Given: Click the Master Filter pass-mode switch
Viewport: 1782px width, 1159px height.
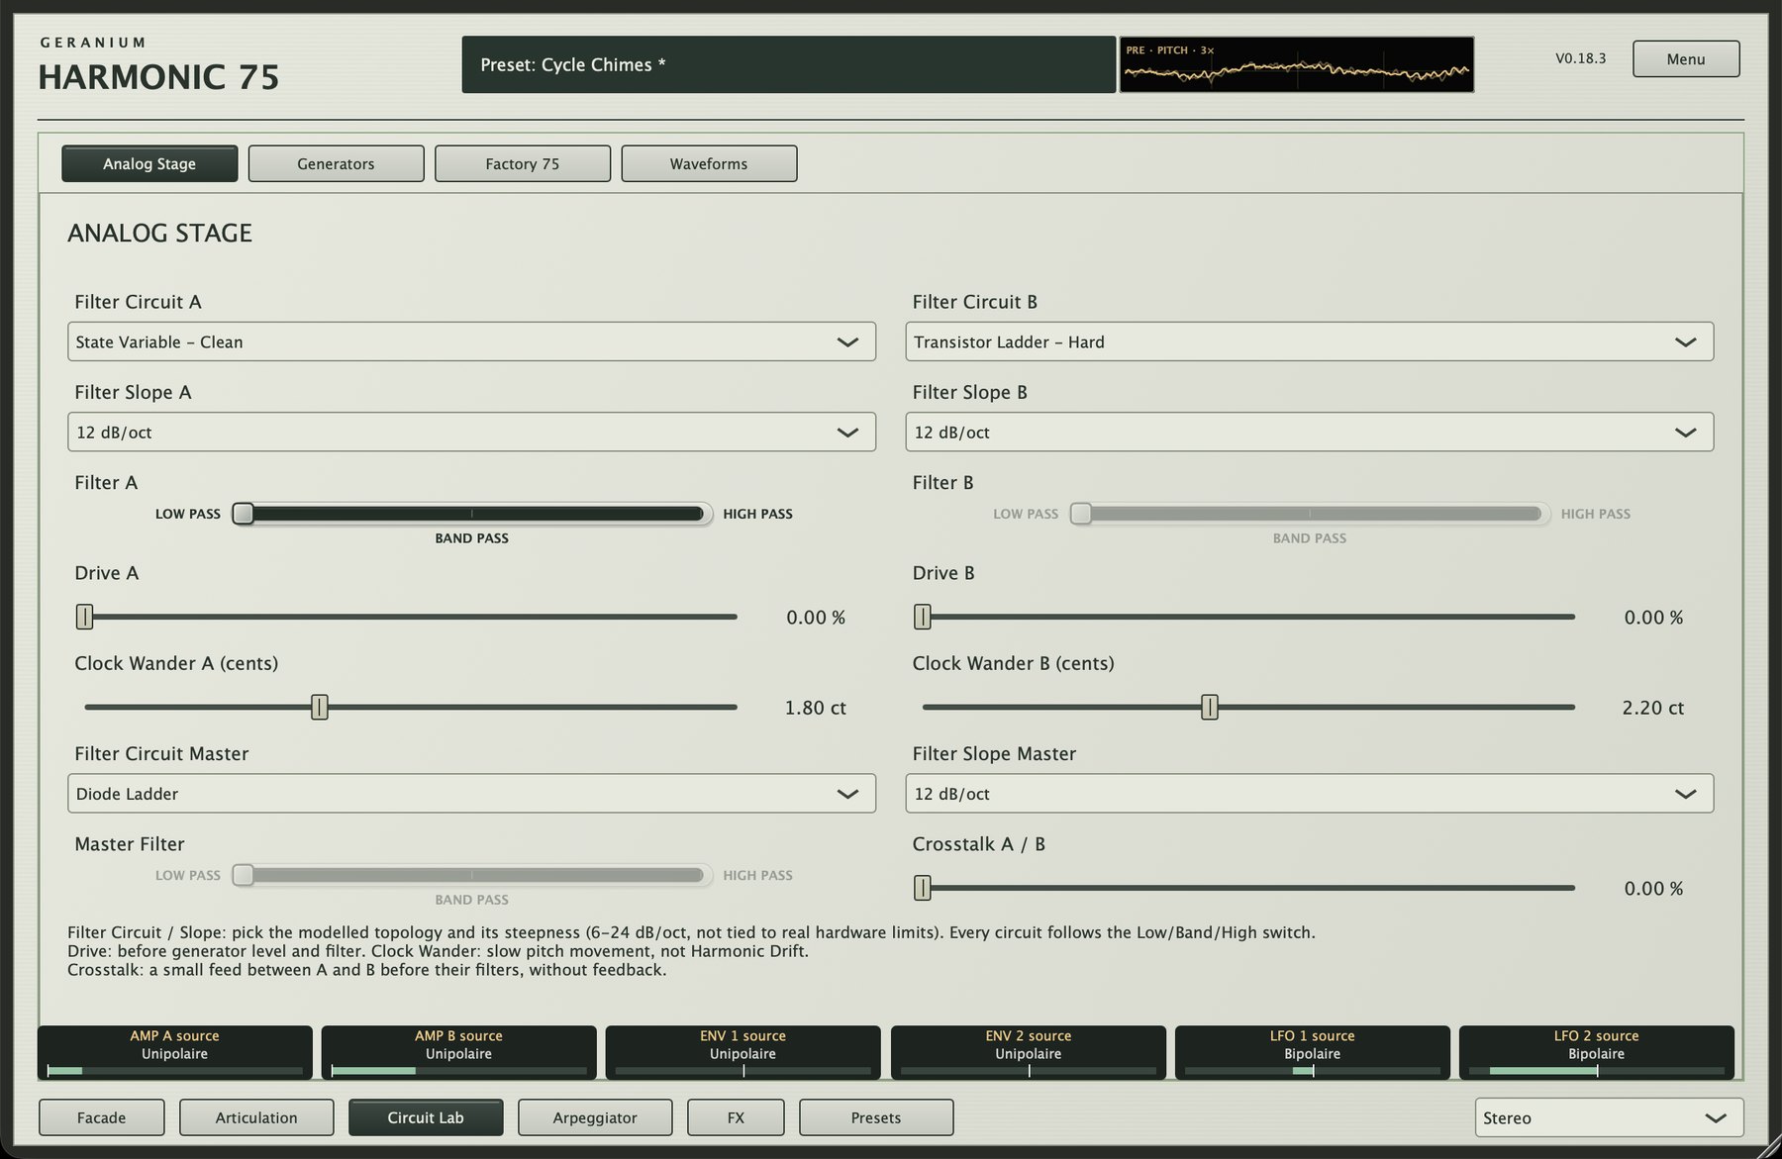Looking at the screenshot, I should pyautogui.click(x=472, y=875).
